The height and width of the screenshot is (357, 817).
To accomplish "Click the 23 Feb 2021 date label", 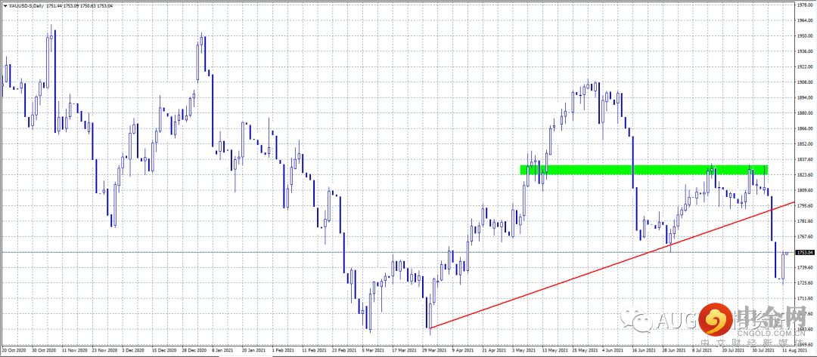I will pyautogui.click(x=344, y=351).
